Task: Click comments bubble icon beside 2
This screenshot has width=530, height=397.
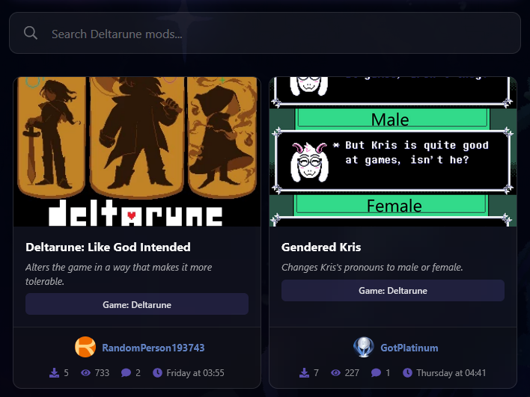Action: [126, 372]
